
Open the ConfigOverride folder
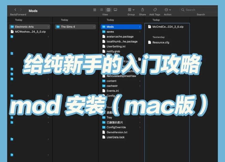click(116, 127)
